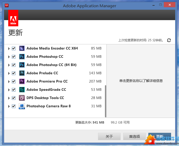
Task: Expand the DPS Desktop Tools CC entry arrow
Action: pyautogui.click(x=9, y=98)
